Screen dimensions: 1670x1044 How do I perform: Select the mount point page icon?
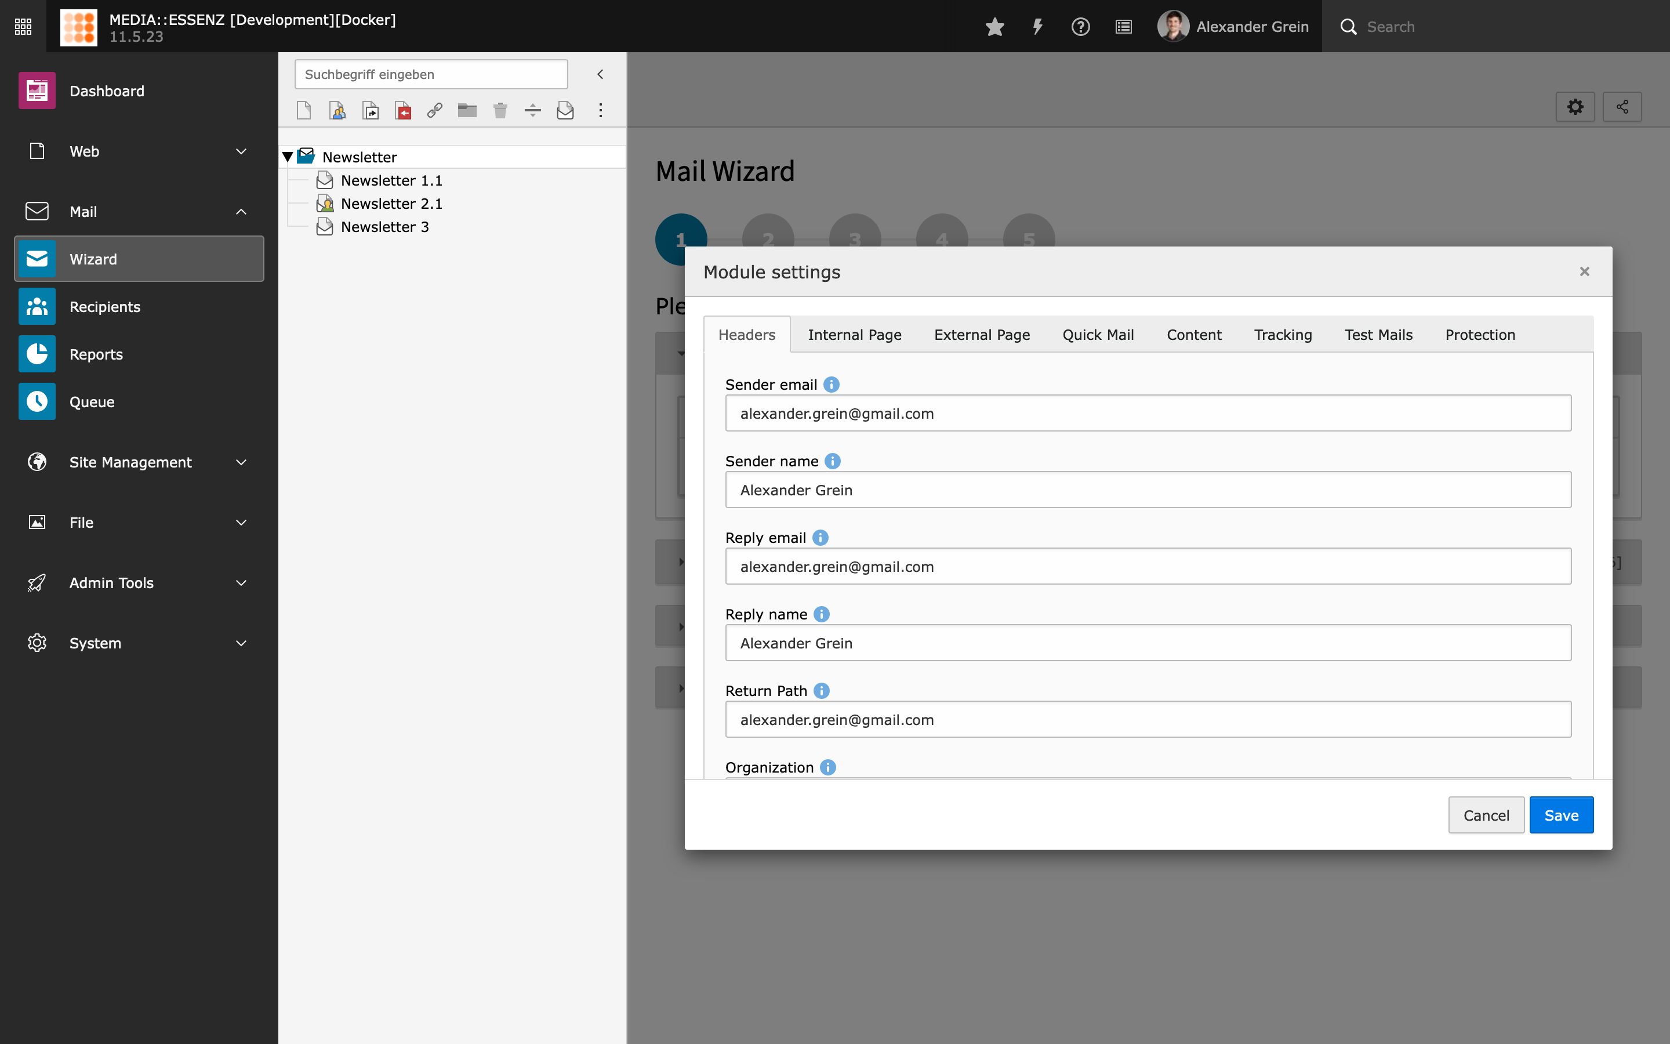click(x=403, y=110)
